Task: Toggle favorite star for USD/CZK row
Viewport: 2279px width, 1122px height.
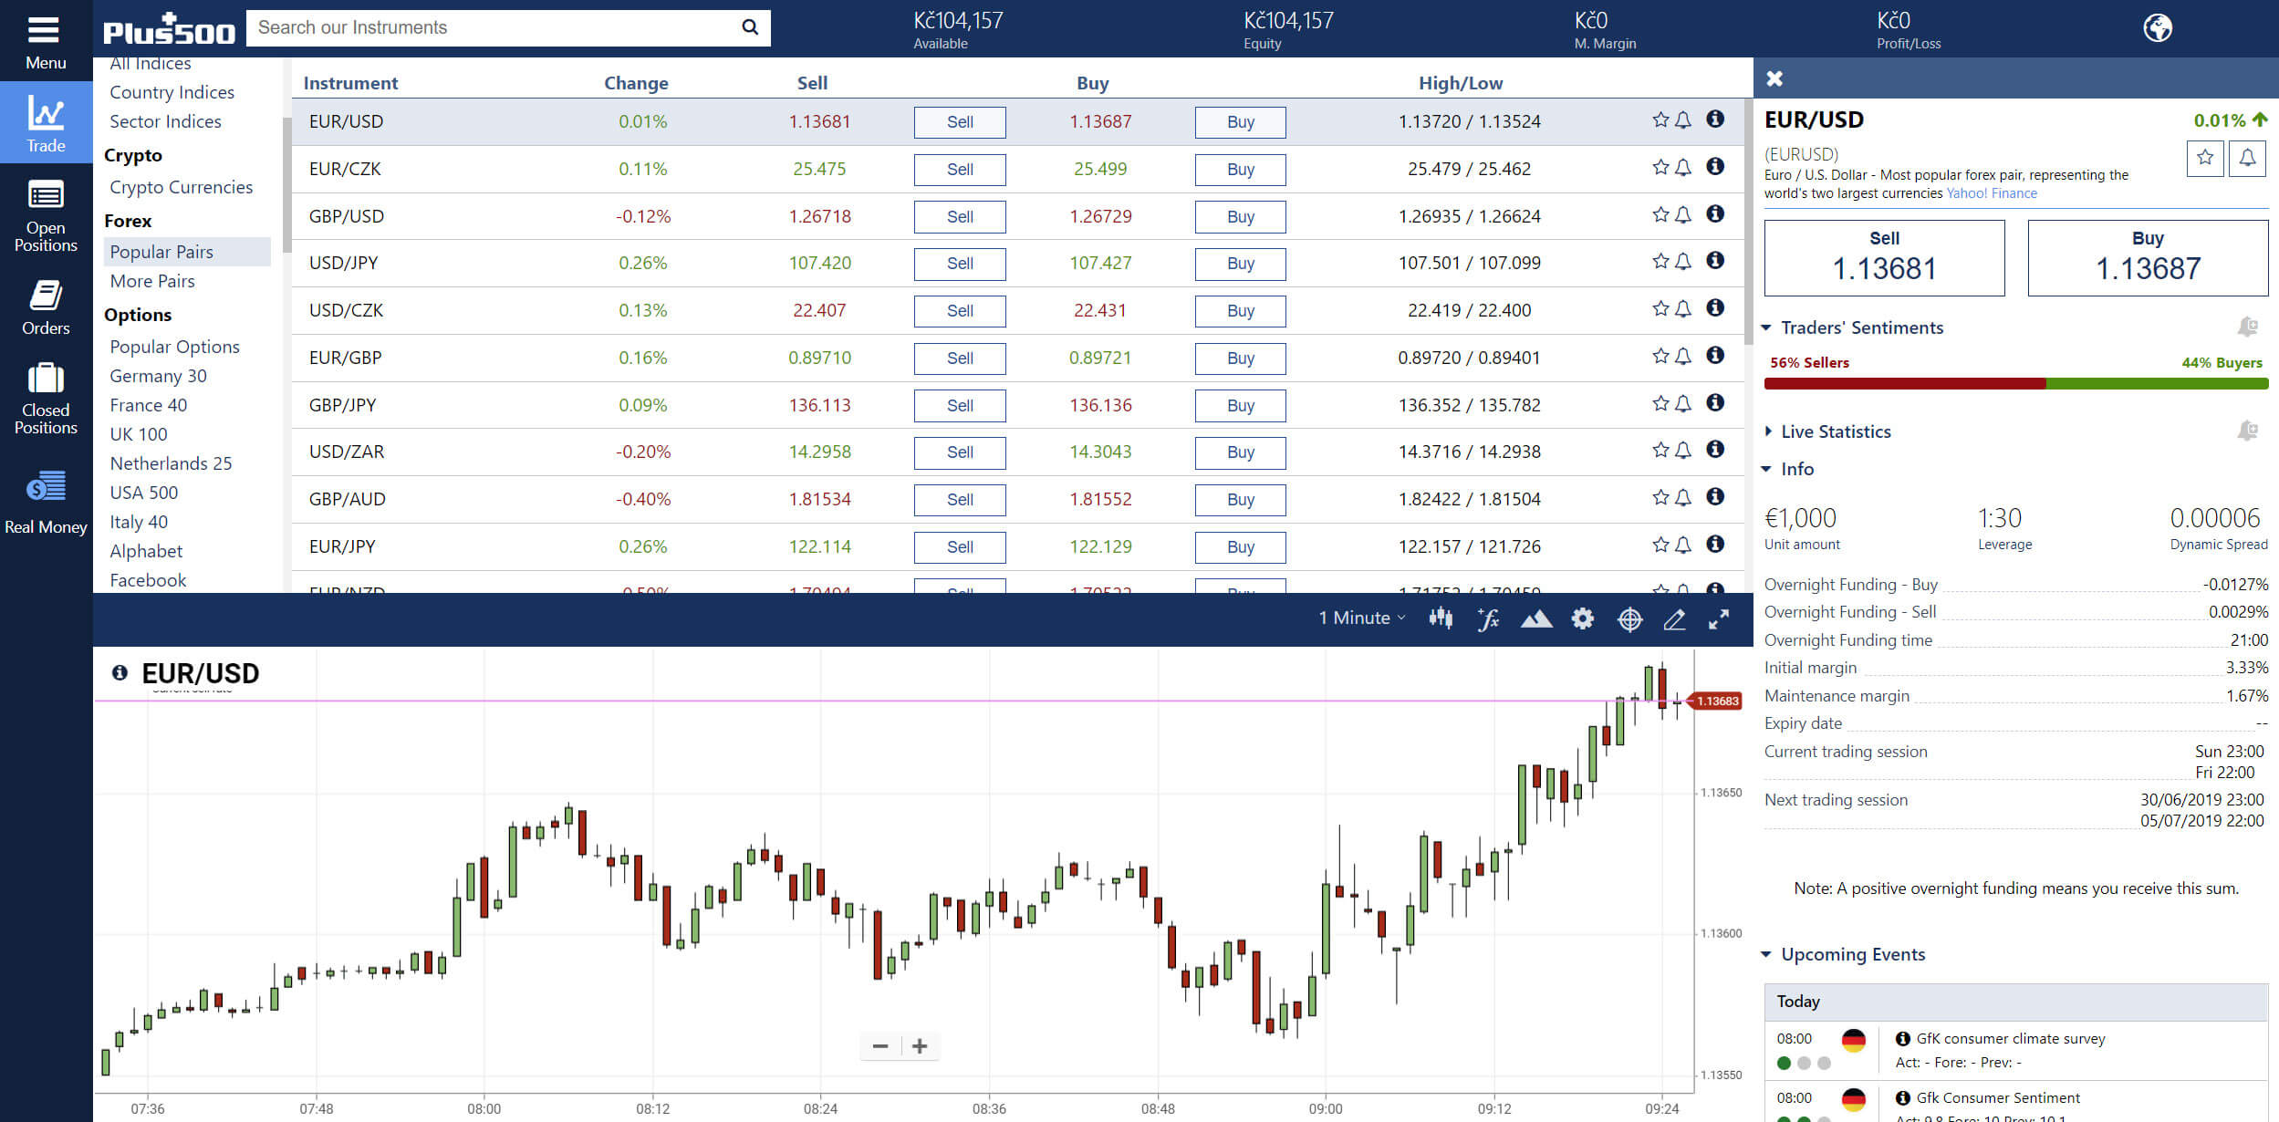Action: click(1660, 308)
